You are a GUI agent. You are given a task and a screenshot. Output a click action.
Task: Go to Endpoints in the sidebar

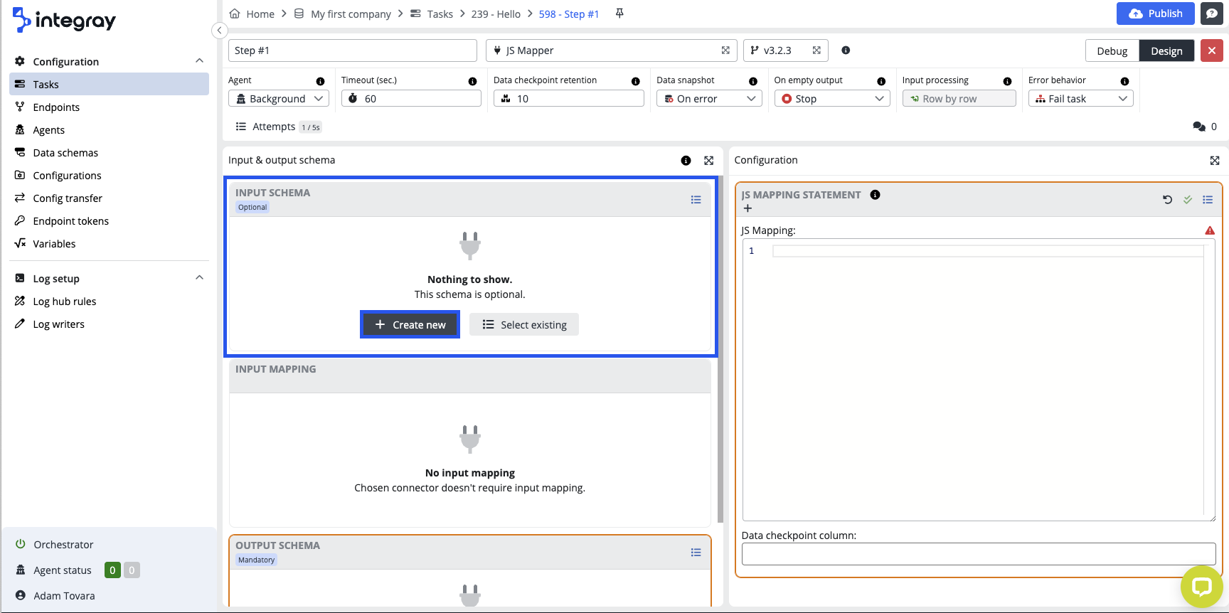[56, 107]
